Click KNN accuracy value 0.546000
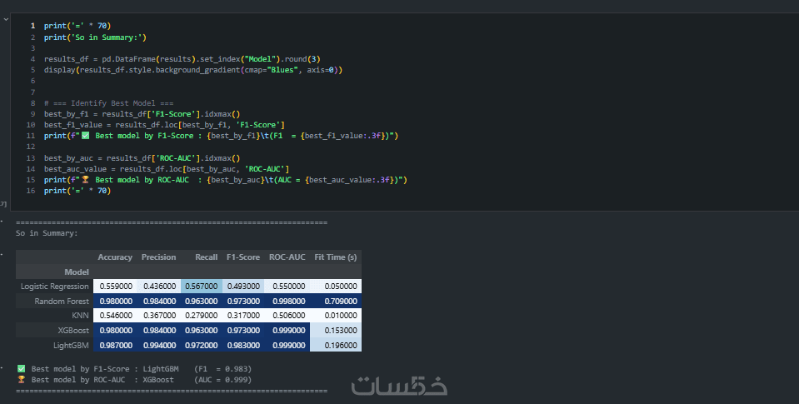This screenshot has height=404, width=799. click(x=115, y=316)
